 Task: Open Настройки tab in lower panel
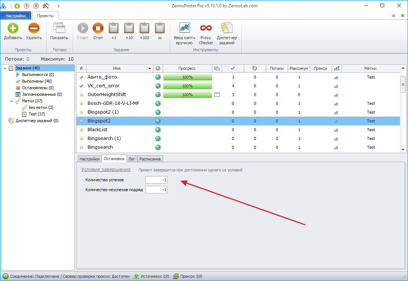pos(89,159)
